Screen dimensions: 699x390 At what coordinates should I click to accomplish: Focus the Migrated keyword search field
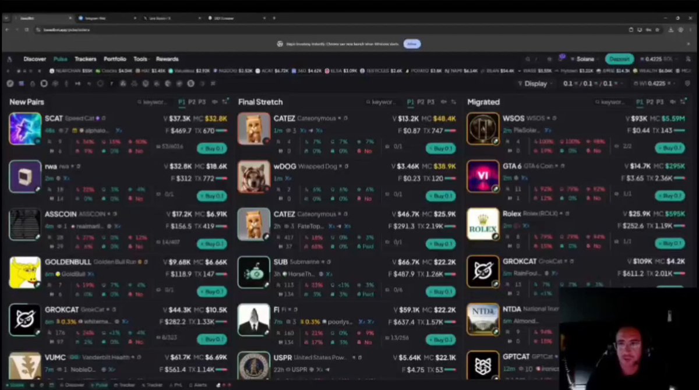pos(613,102)
